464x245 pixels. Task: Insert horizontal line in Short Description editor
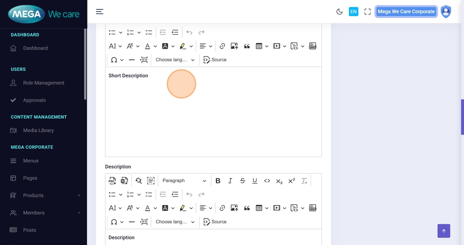(x=132, y=60)
